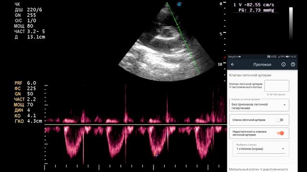Image resolution: width=307 pixels, height=172 pixels.
Task: Tap the back arrow in the Протокол header
Action: [x=233, y=64]
